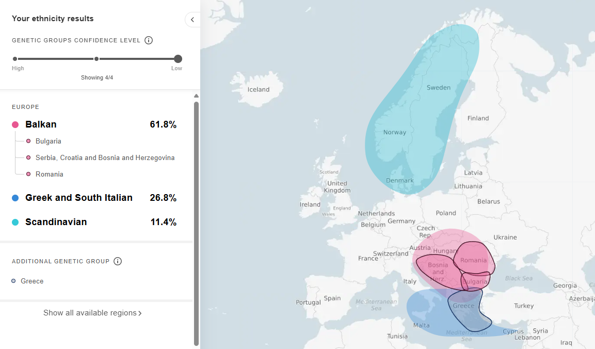The height and width of the screenshot is (349, 595).
Task: Click the Finland label on the map
Action: point(478,118)
